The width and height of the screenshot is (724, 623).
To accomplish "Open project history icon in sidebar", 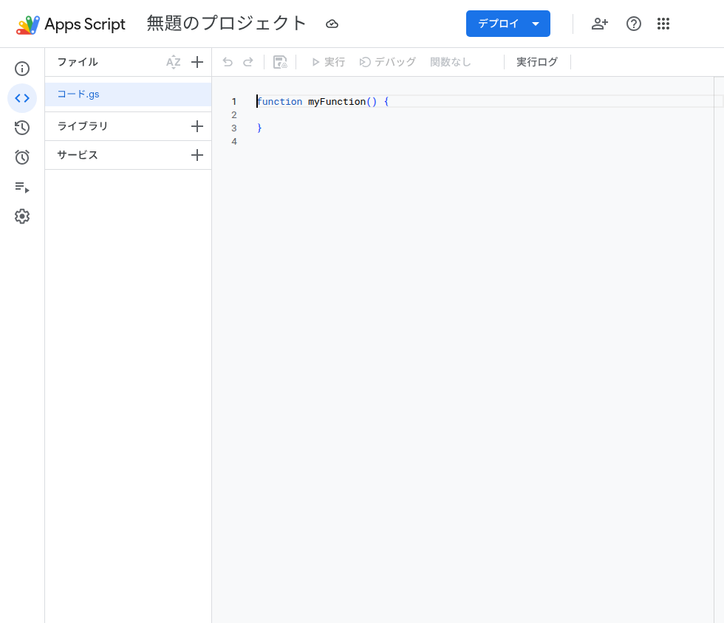I will coord(22,128).
